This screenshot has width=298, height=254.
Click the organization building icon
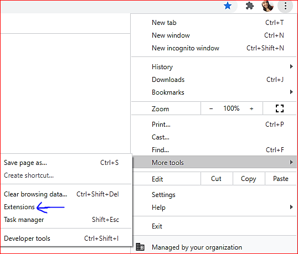[140, 247]
